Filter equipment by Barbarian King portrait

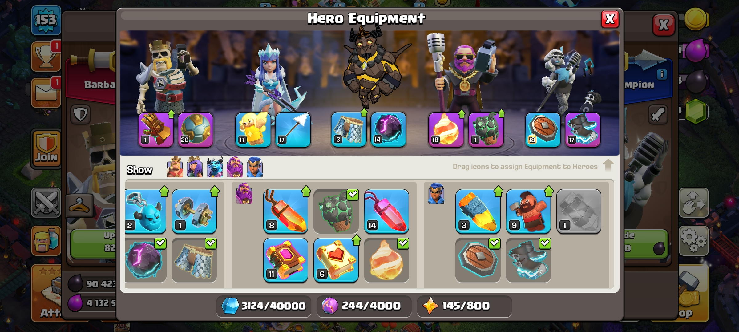click(175, 167)
